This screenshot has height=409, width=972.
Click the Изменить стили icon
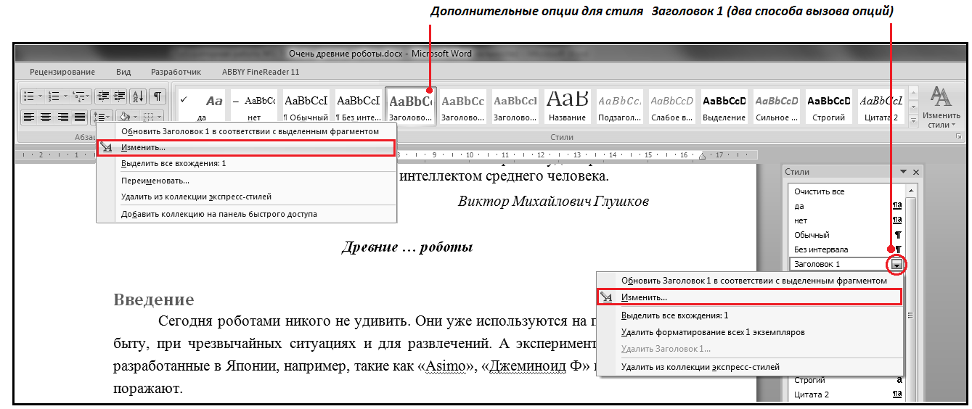coord(942,107)
